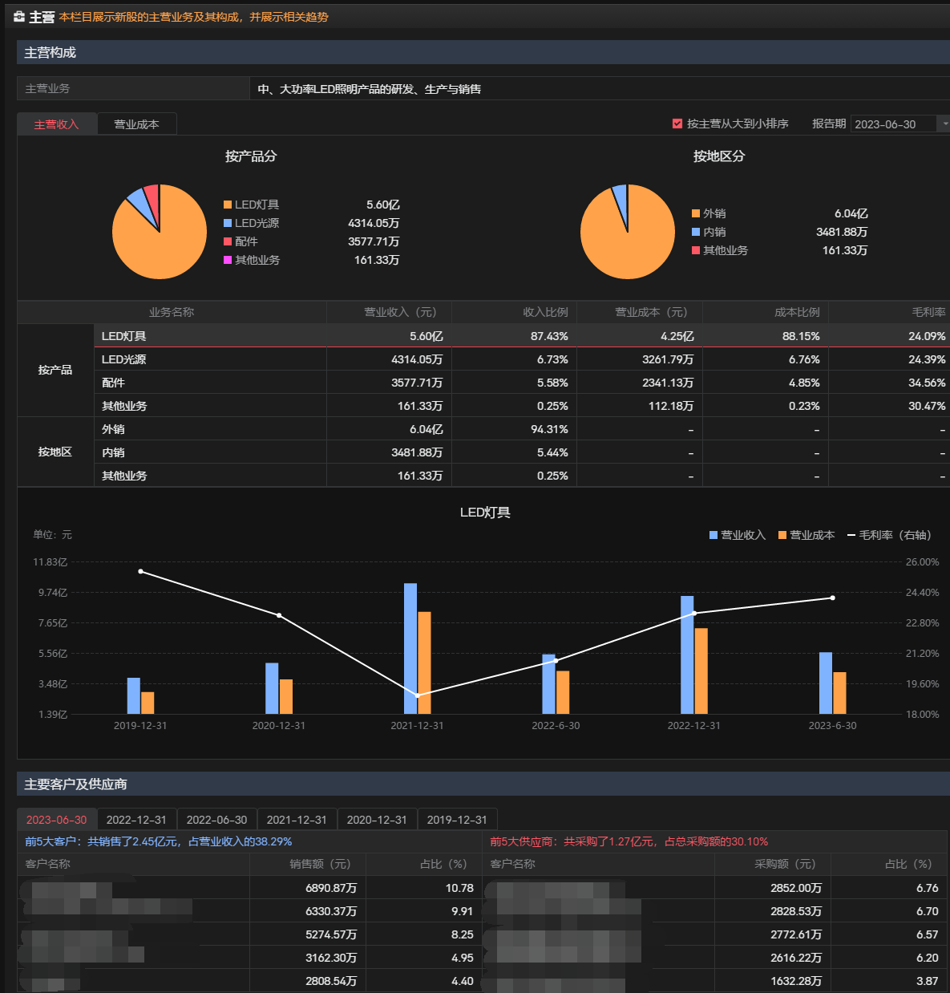Toggle 按主营从大到小排序 checkbox
The height and width of the screenshot is (993, 950).
click(677, 124)
